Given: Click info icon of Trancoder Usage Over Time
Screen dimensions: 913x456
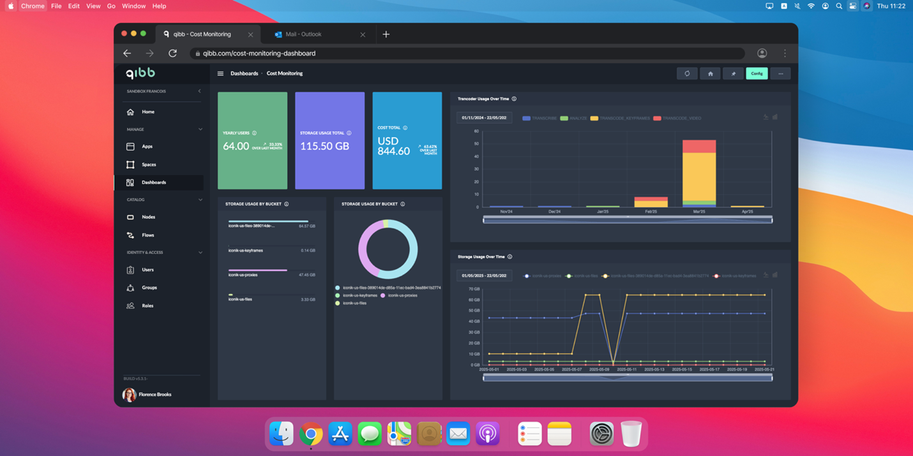Looking at the screenshot, I should click(x=514, y=99).
